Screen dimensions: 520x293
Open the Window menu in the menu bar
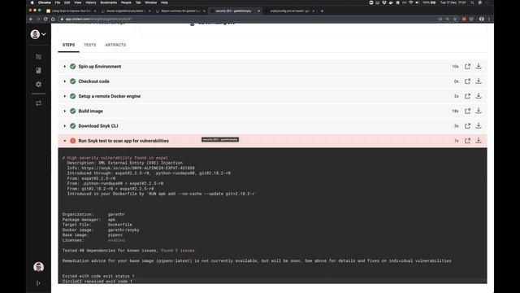pos(150,2)
